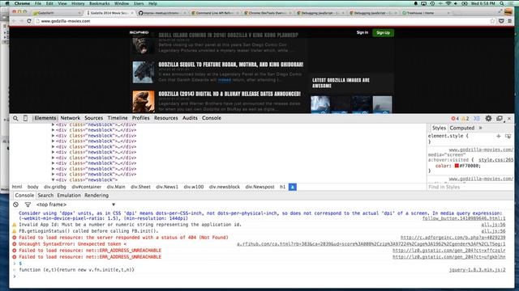Image resolution: width=519 pixels, height=291 pixels.
Task: Click the extension icon next to the star
Action: click(x=501, y=21)
